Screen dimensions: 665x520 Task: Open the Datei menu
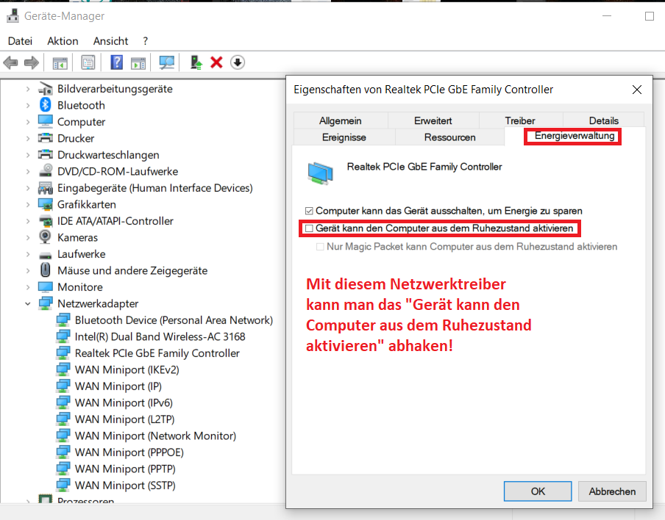tap(20, 41)
